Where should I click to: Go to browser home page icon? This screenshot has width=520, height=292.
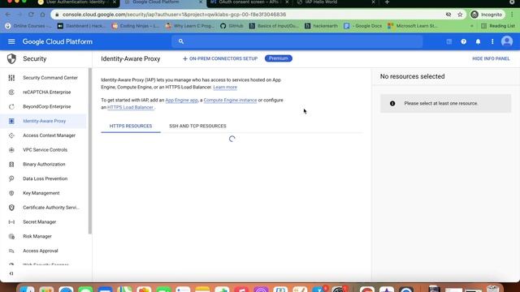click(x=42, y=15)
